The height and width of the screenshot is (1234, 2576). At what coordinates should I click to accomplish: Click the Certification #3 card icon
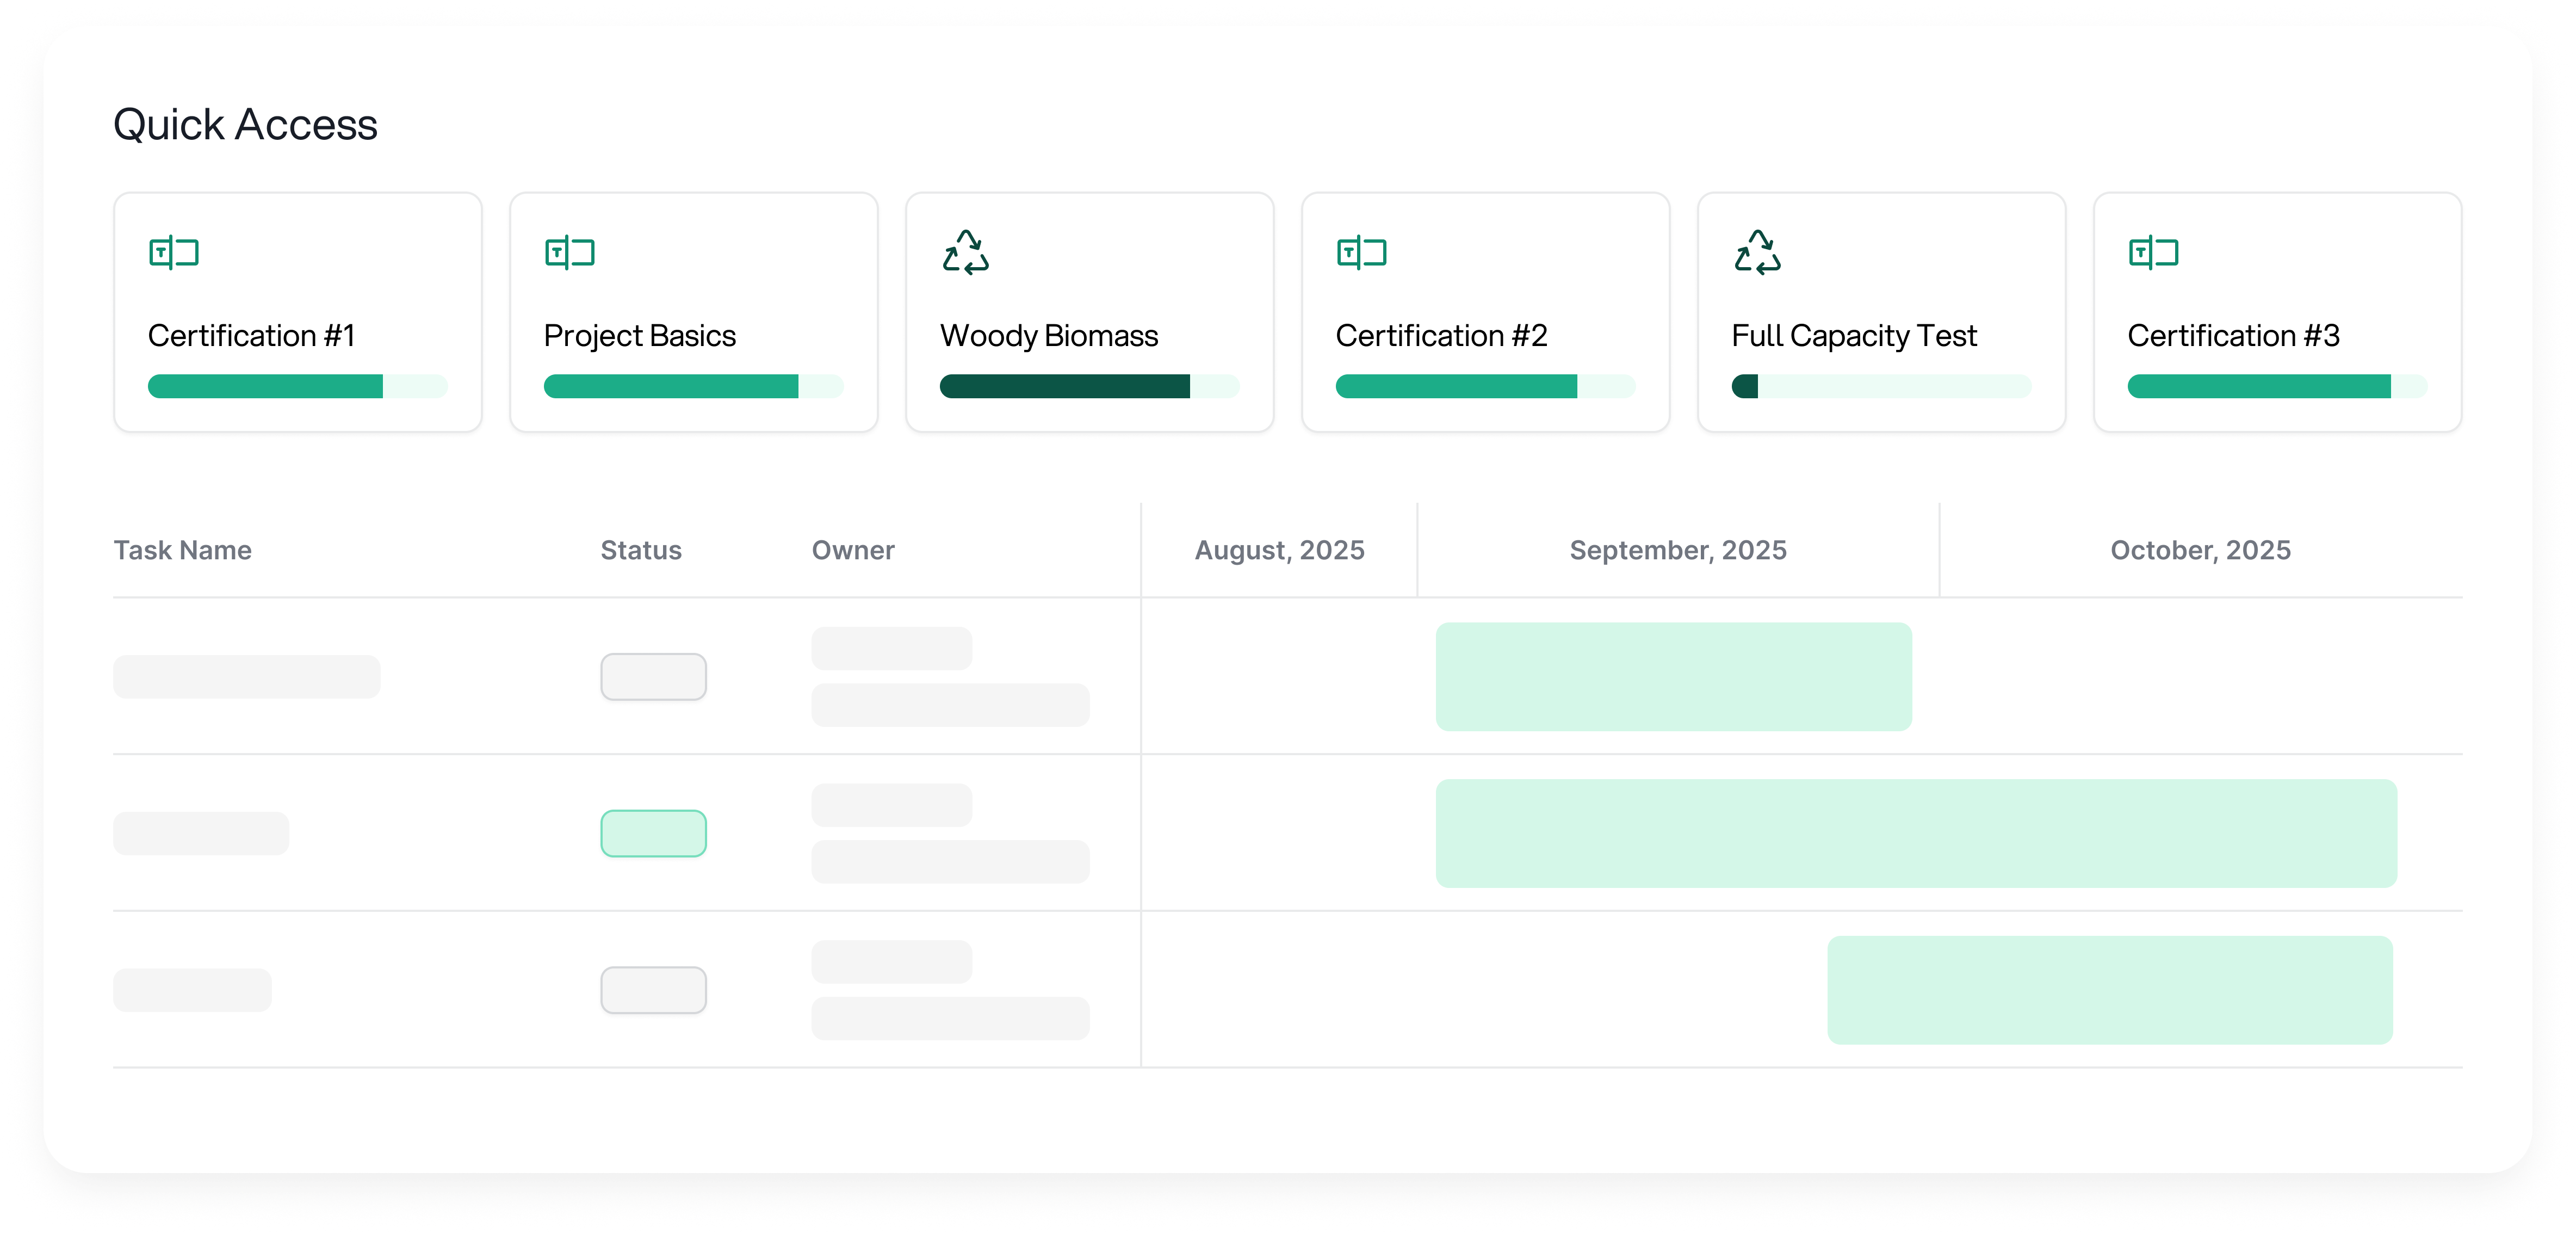coord(2154,253)
